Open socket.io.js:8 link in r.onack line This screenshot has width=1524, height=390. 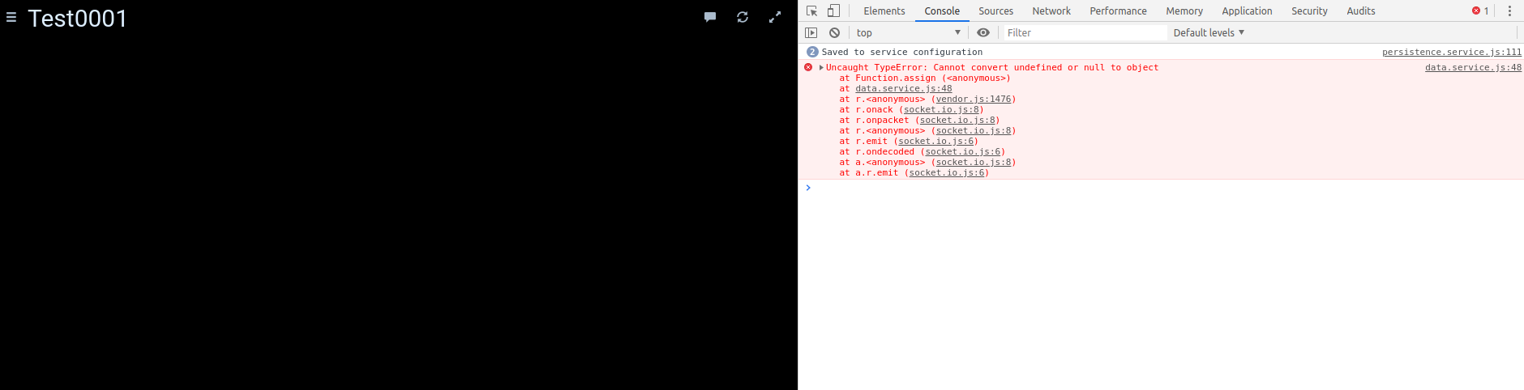[941, 110]
